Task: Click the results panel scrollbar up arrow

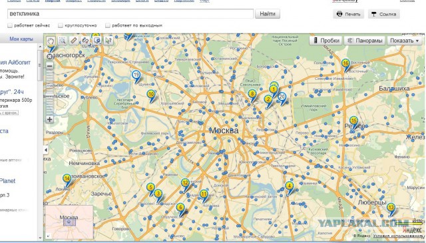Action: click(x=40, y=47)
